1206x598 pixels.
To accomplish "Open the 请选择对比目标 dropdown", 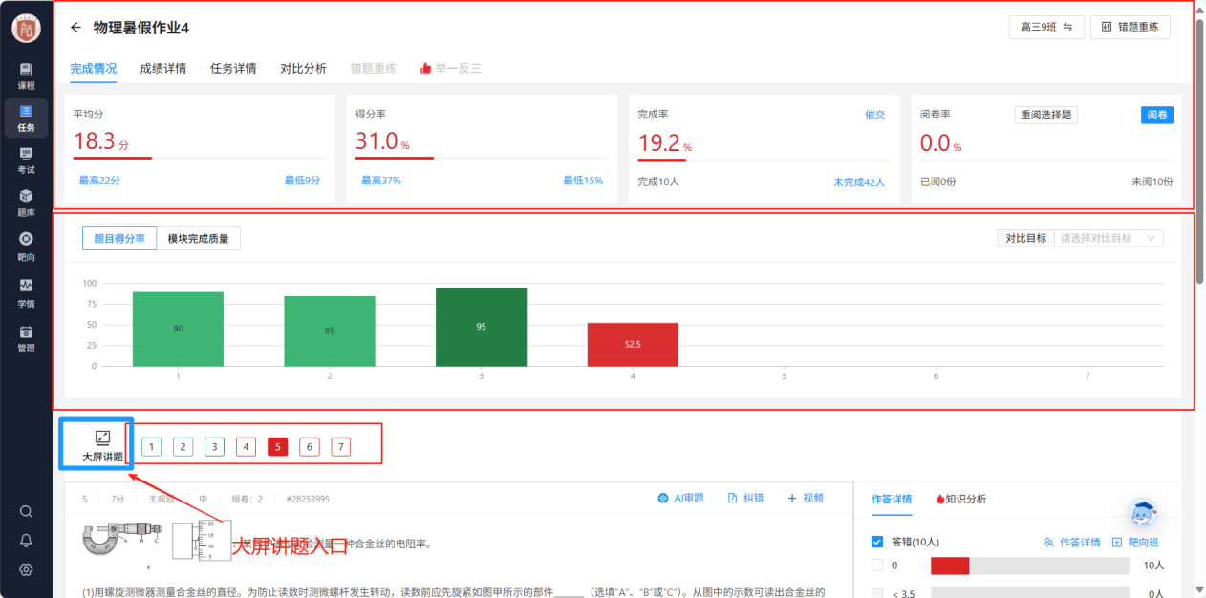I will tap(1108, 238).
